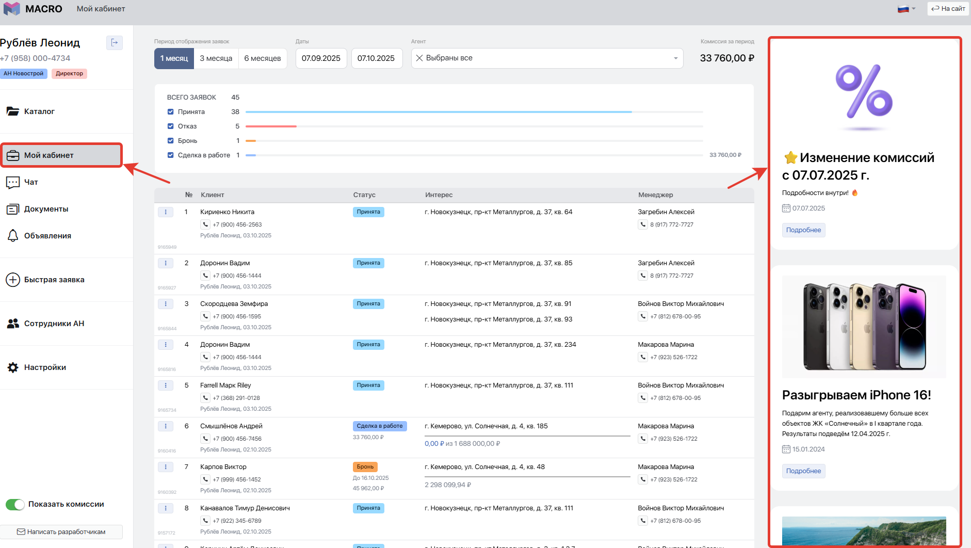Open three-dot menu for row 6
Viewport: 971px width, 548px height.
click(x=166, y=426)
